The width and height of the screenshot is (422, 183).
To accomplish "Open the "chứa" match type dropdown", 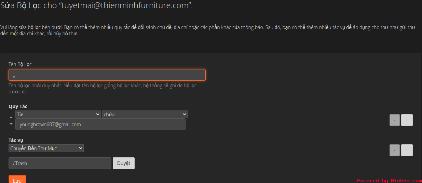I will (x=145, y=114).
